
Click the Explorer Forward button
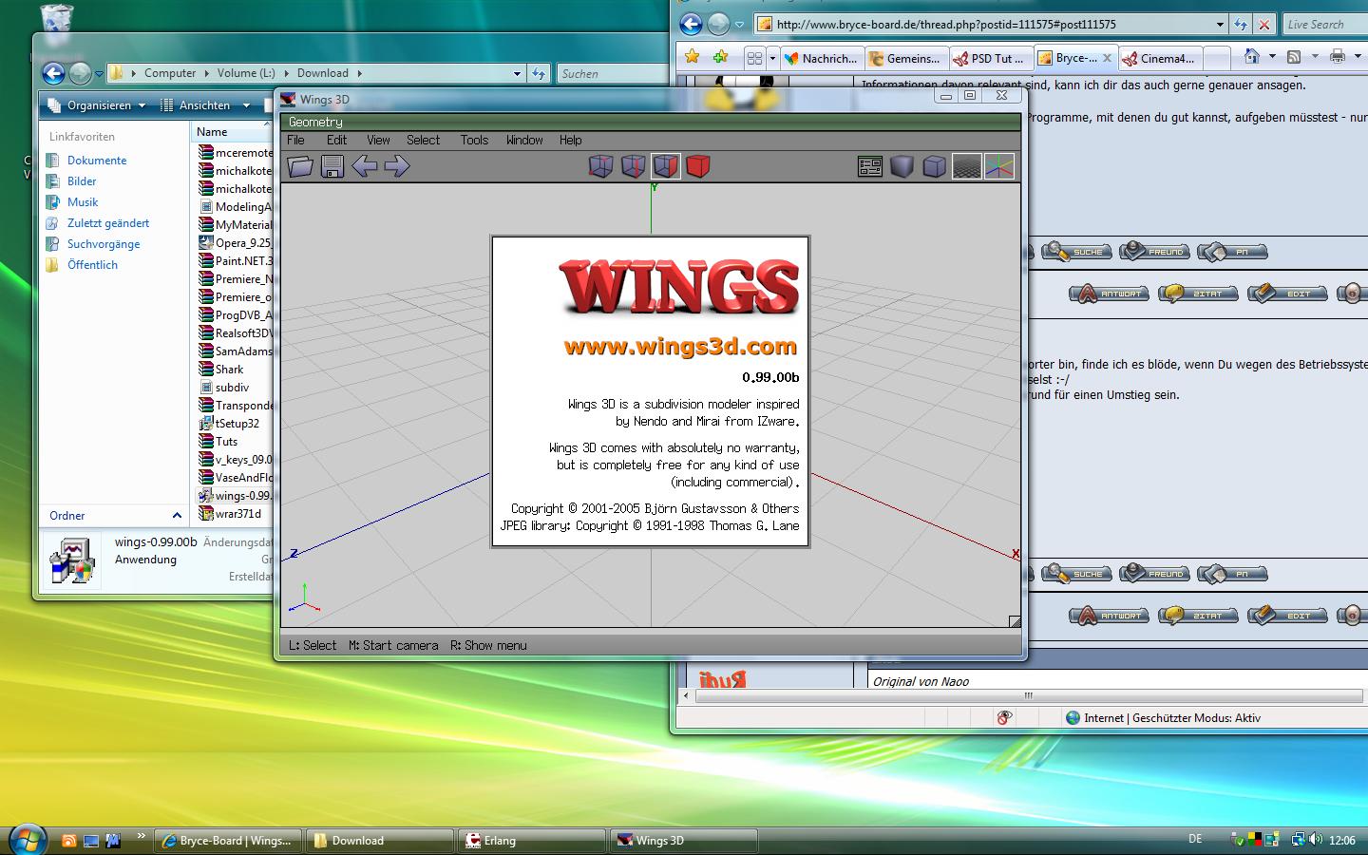pos(80,72)
